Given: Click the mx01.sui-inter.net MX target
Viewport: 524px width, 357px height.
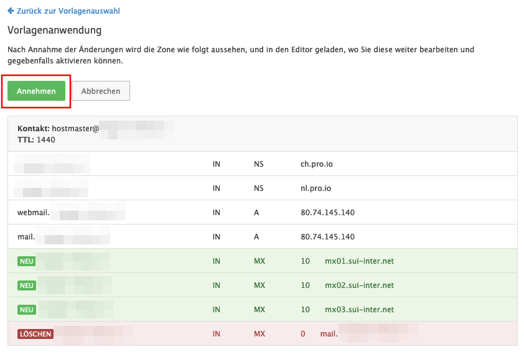Looking at the screenshot, I should point(359,261).
